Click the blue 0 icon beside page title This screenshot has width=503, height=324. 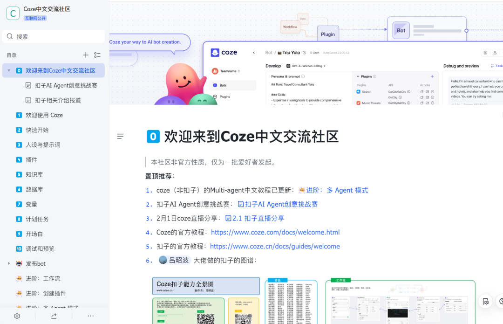coord(153,137)
